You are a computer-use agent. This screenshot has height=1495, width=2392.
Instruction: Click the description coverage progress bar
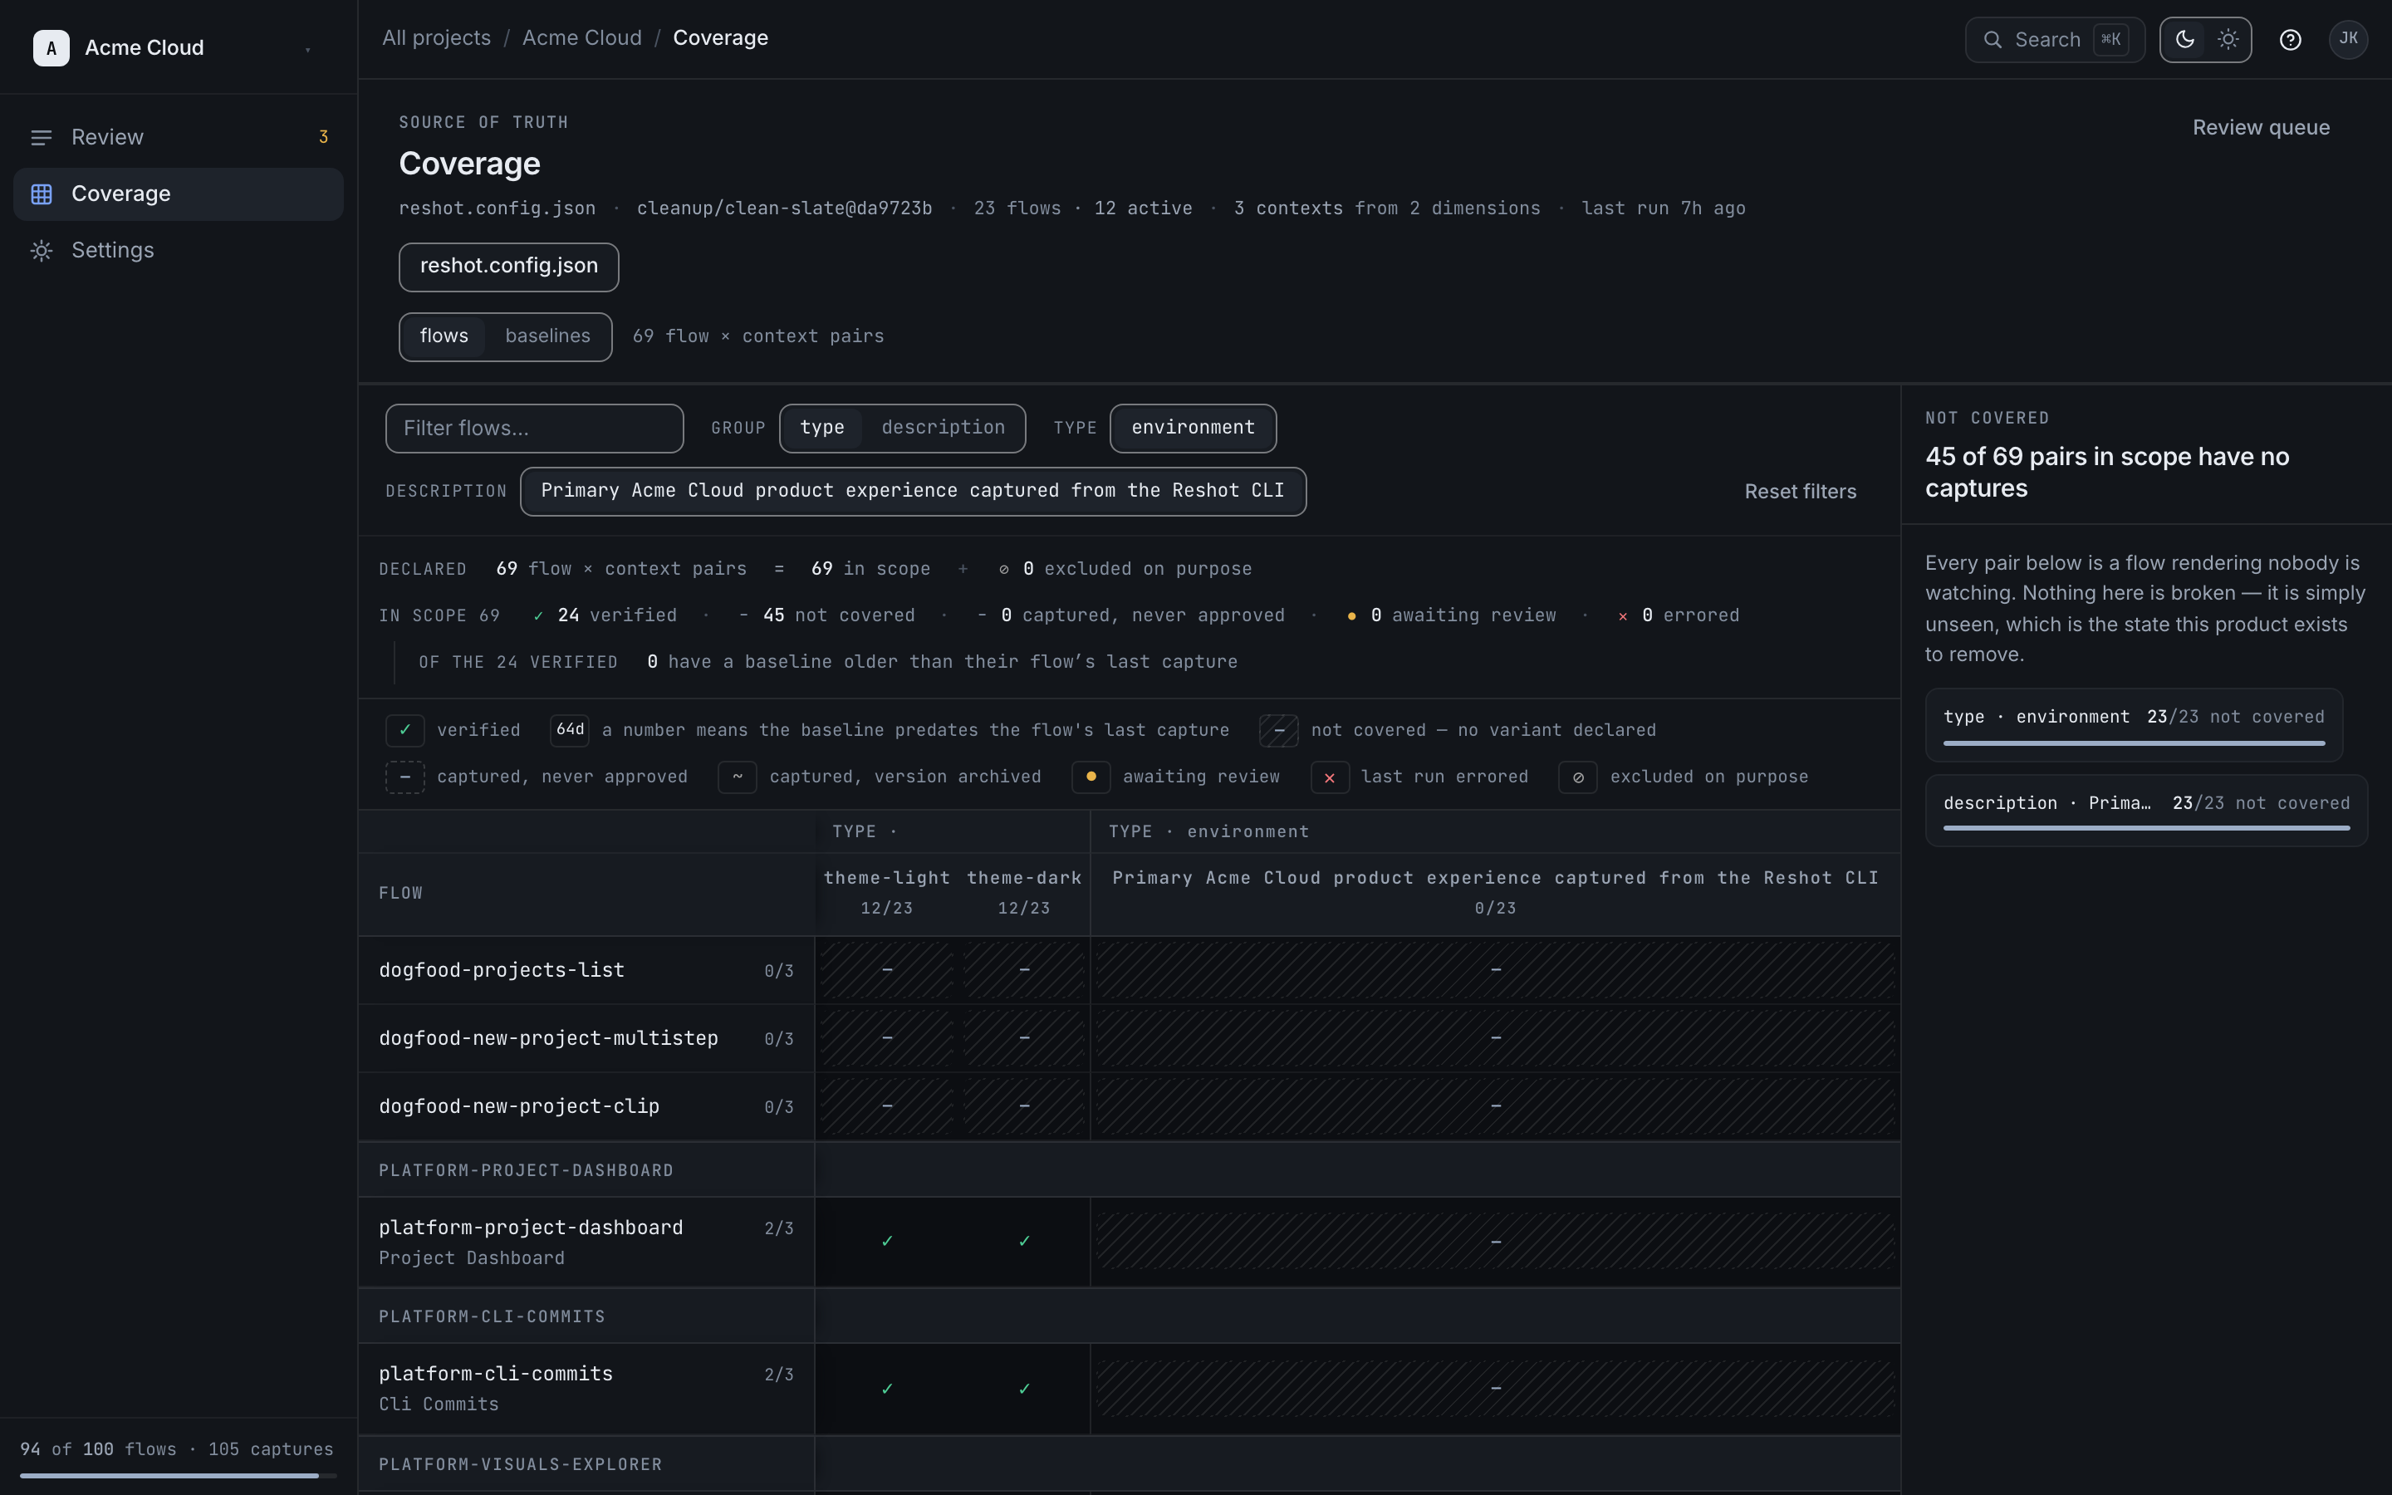pos(2146,829)
